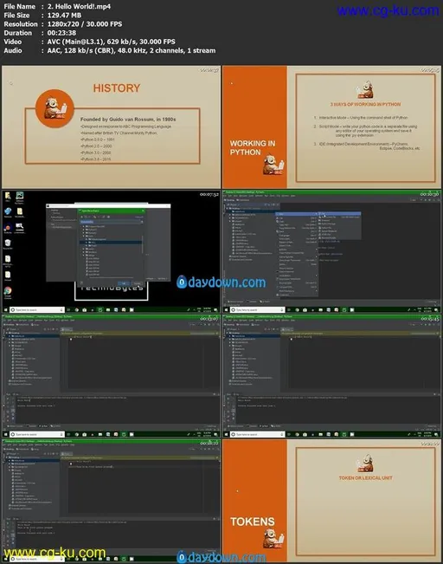Select the TOKENS slide thumbnail
The width and height of the screenshot is (443, 564).
[x=331, y=500]
